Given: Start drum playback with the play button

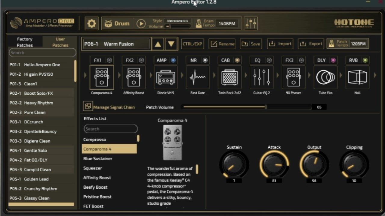Looking at the screenshot, I should pos(141,24).
